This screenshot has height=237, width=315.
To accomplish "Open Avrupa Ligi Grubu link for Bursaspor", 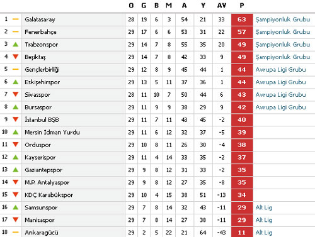I will [280, 107].
